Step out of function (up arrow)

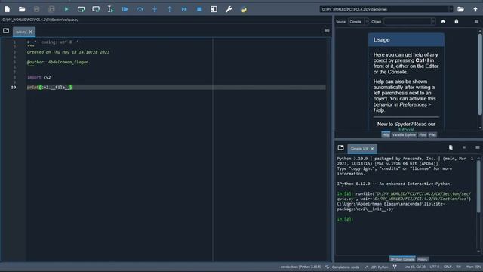pos(169,9)
